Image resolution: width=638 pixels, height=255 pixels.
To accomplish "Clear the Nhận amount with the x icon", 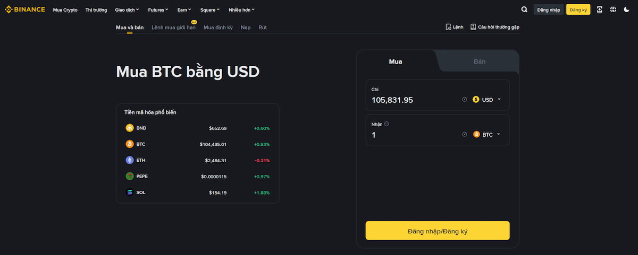I will click(464, 134).
